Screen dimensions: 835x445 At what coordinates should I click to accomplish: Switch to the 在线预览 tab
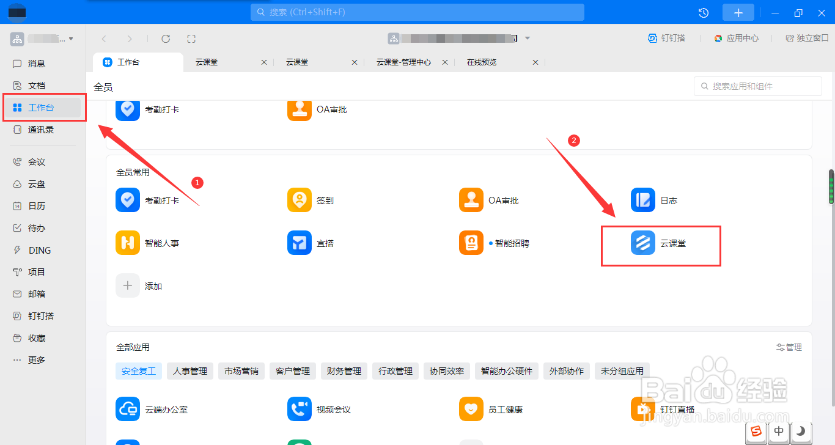pyautogui.click(x=482, y=62)
